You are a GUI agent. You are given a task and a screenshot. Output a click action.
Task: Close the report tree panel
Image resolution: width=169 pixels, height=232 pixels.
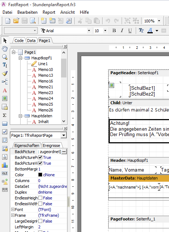tap(65, 46)
